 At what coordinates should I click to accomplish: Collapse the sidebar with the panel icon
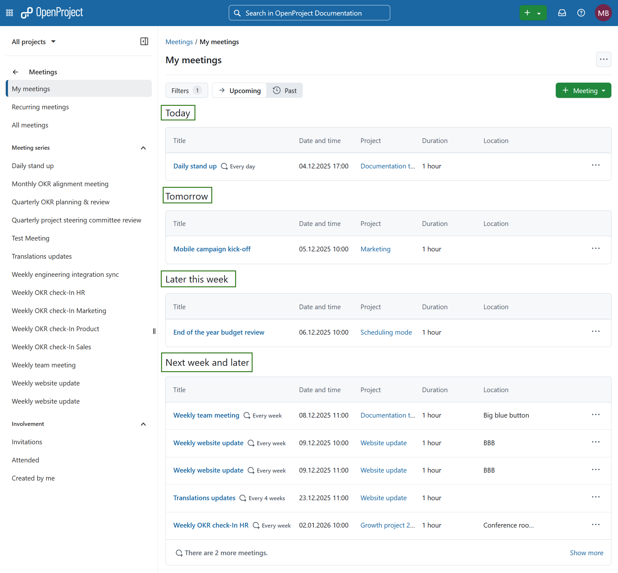(x=144, y=41)
